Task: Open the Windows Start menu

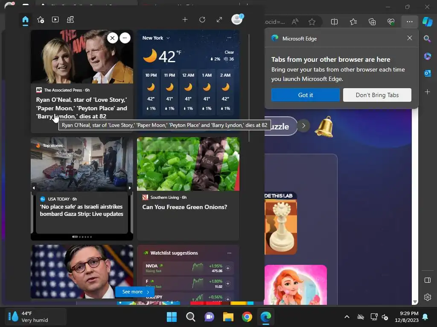Action: click(172, 317)
